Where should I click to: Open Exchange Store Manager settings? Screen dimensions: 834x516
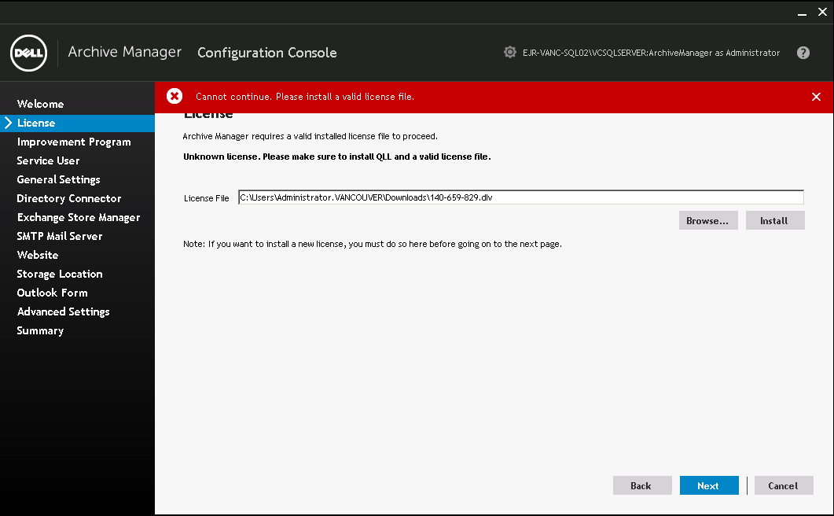click(78, 217)
